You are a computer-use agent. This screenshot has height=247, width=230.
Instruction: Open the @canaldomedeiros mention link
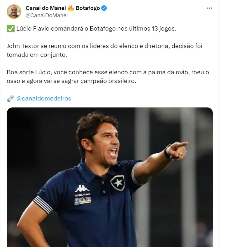(44, 98)
